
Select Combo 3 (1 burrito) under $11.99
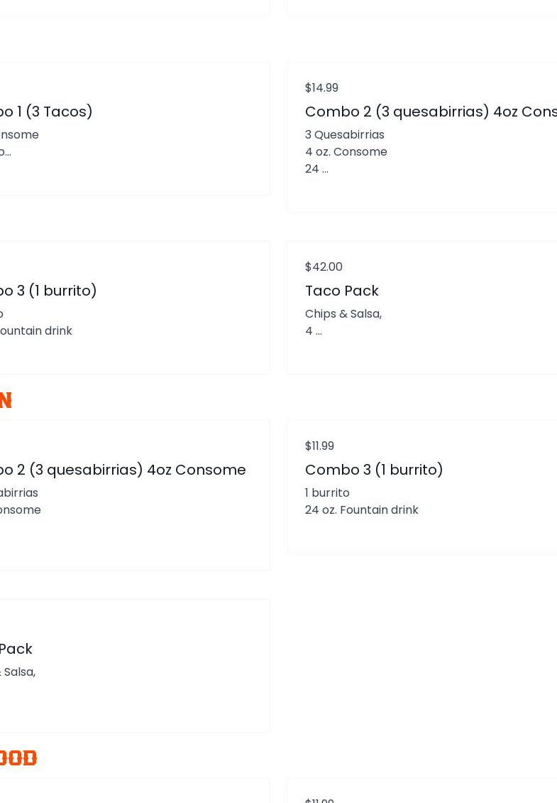coord(374,470)
